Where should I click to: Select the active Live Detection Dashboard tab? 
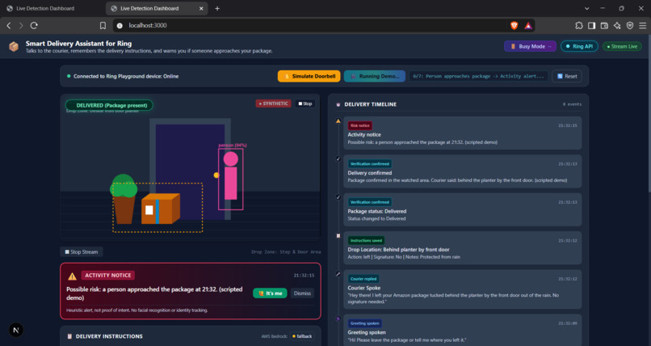[x=157, y=8]
